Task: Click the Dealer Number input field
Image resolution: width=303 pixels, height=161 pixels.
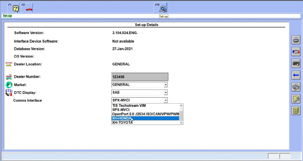Action: coord(140,77)
